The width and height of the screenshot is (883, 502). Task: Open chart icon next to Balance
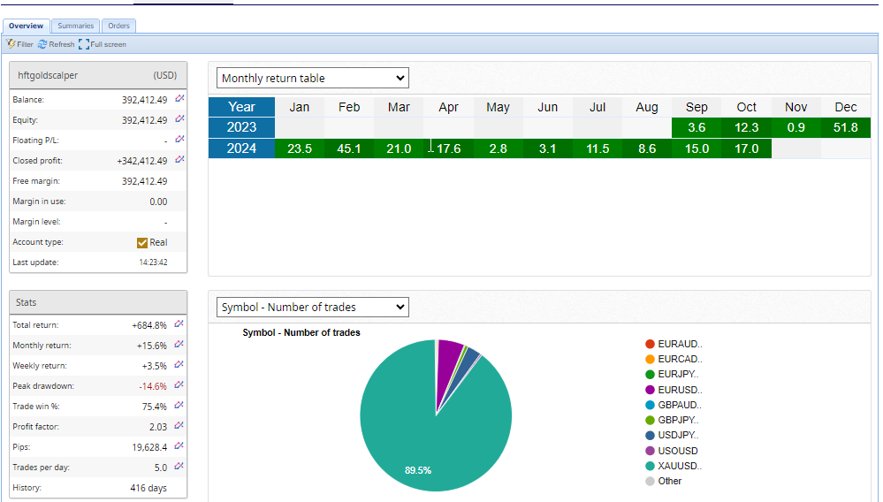(179, 99)
